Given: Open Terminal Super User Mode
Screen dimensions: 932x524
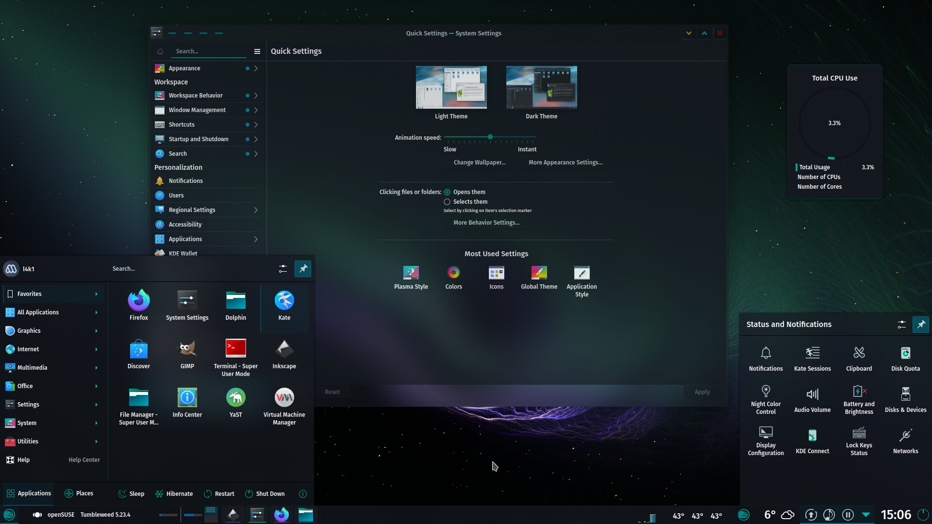Looking at the screenshot, I should click(x=236, y=358).
